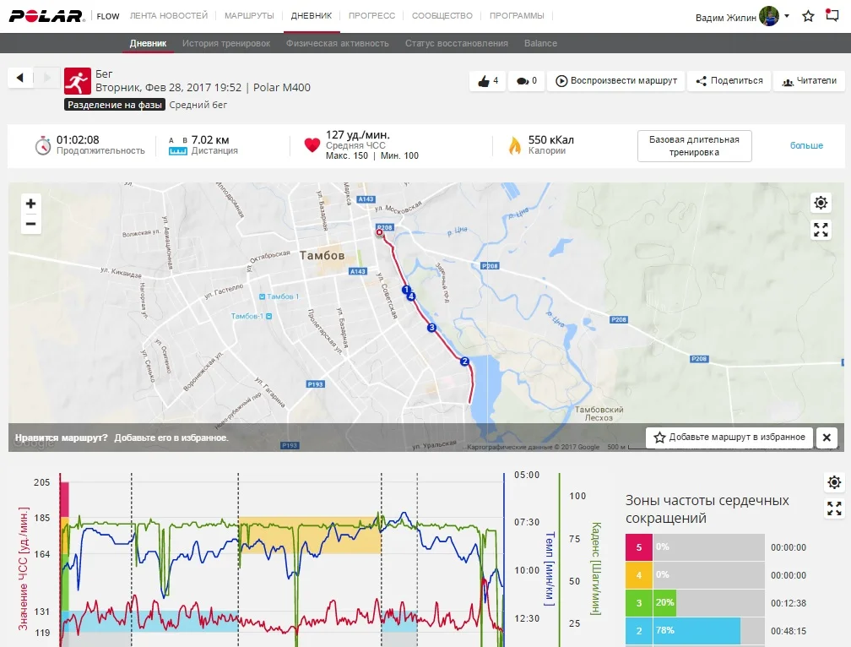
Task: Click heart rate zone 2 bar
Action: 682,630
